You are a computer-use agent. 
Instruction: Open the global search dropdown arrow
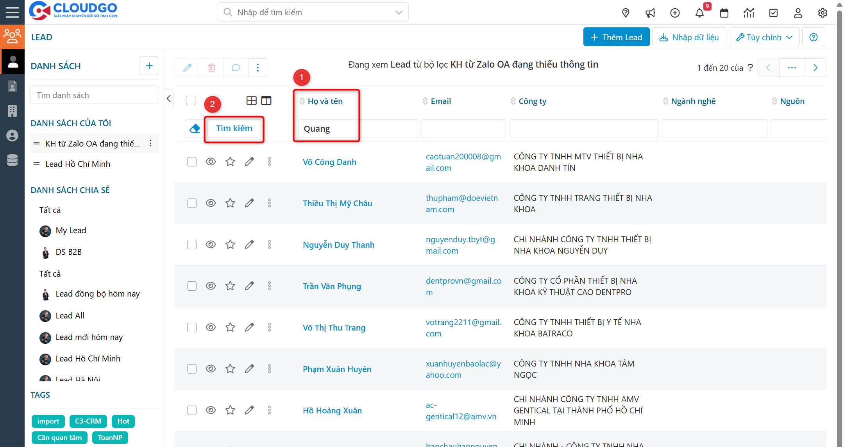click(399, 13)
